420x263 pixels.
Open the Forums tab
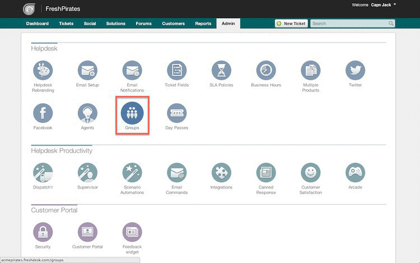(x=143, y=24)
